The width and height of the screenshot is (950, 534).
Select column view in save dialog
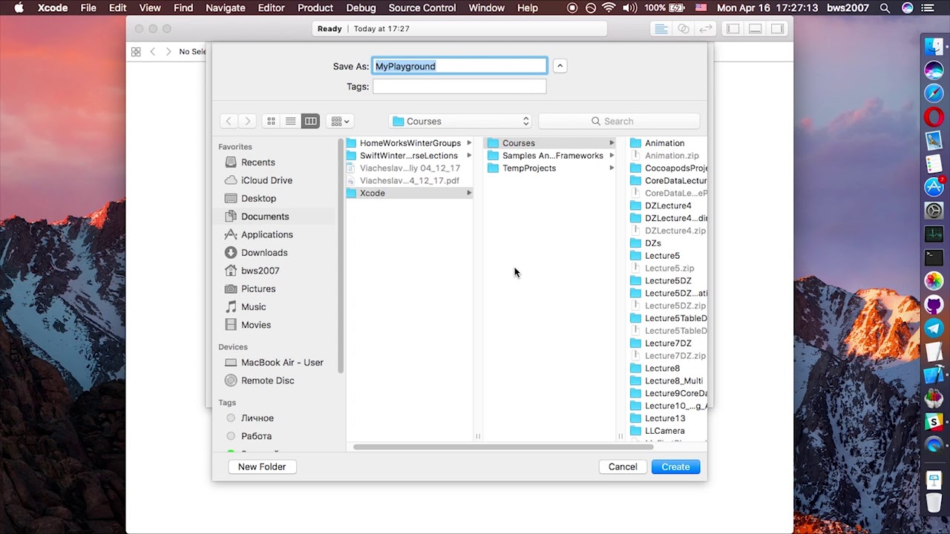[x=310, y=121]
